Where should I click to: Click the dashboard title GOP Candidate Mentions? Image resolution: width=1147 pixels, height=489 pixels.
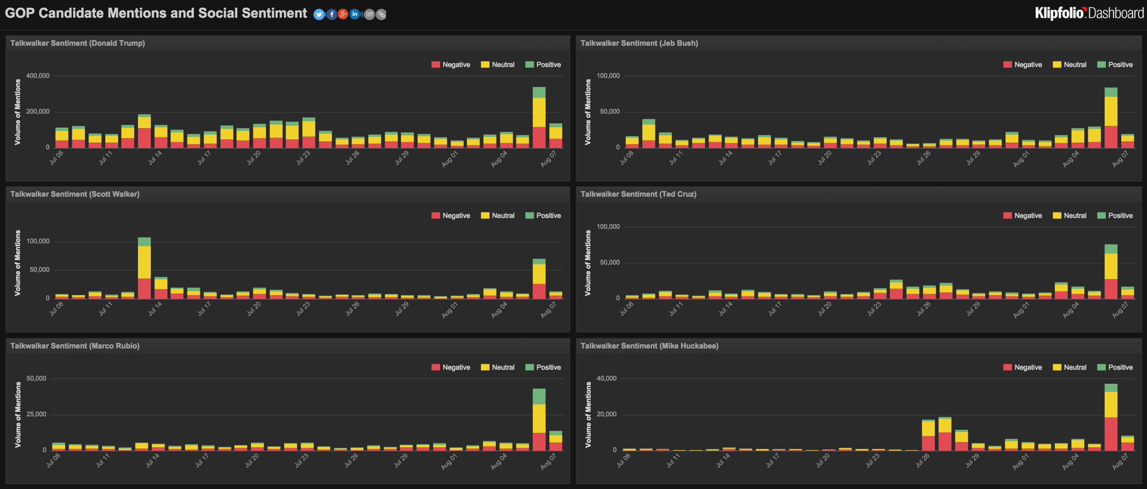[156, 13]
